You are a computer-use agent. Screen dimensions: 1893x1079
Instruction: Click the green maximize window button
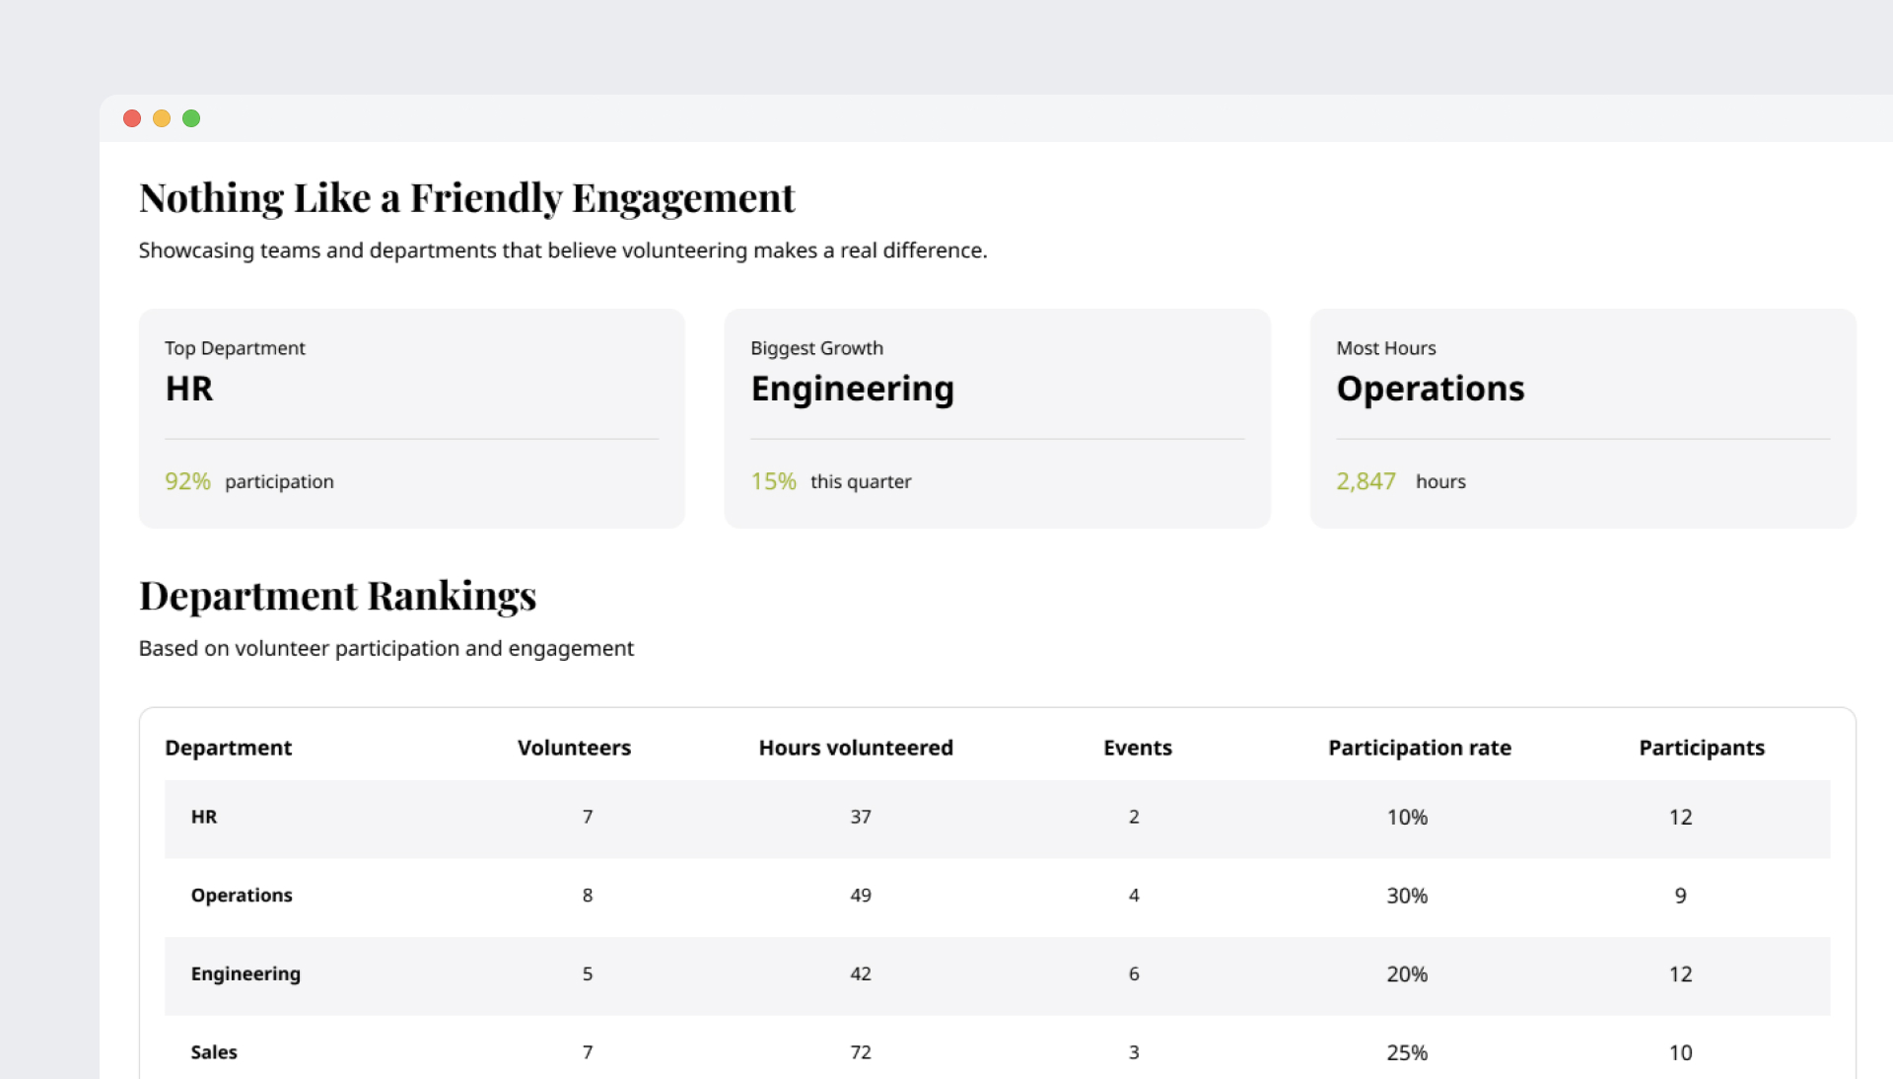tap(191, 118)
